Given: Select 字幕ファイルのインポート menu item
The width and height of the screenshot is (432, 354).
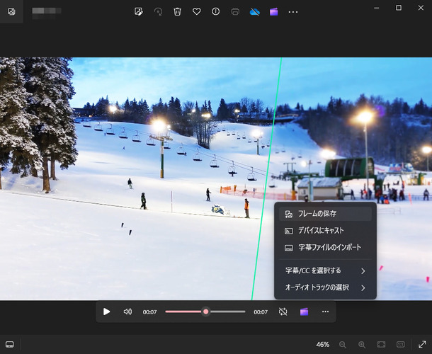Looking at the screenshot, I should point(325,247).
